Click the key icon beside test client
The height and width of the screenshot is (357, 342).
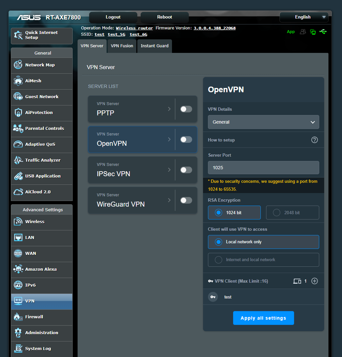pyautogui.click(x=213, y=297)
